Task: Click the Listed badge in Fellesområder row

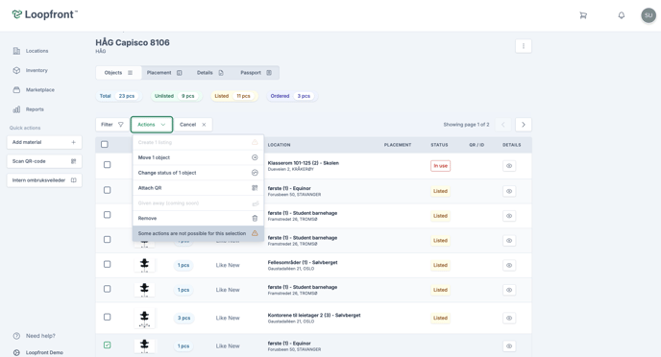Action: point(440,265)
